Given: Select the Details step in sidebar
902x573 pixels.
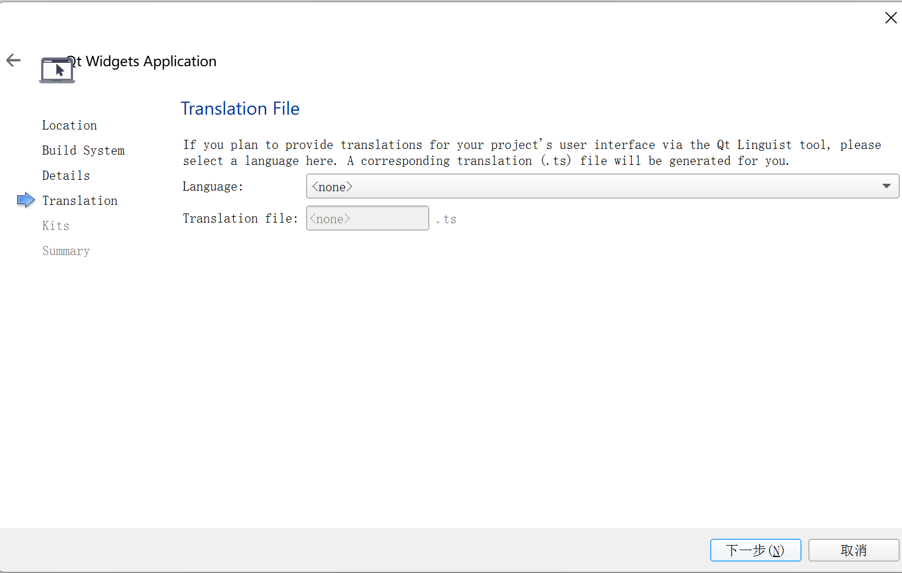Looking at the screenshot, I should coord(66,175).
